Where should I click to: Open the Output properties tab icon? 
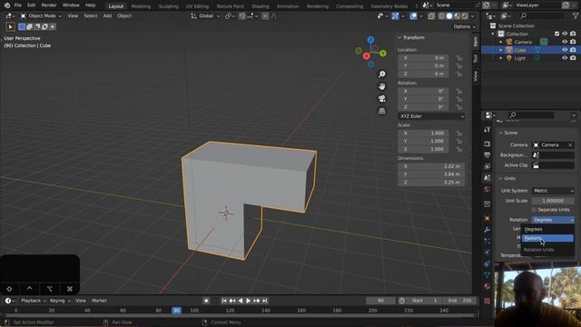pos(487,155)
